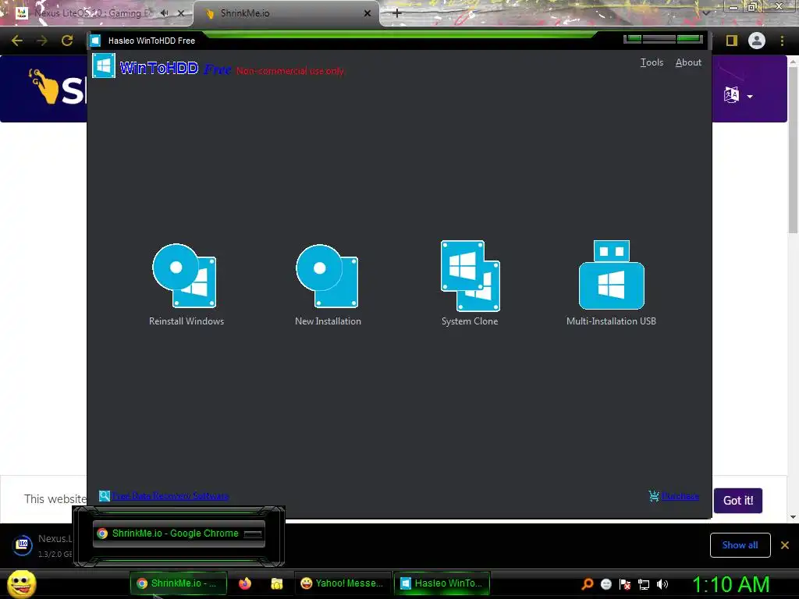Image resolution: width=799 pixels, height=599 pixels.
Task: Switch to ShrinkMe.io taskbar button
Action: pyautogui.click(x=179, y=583)
